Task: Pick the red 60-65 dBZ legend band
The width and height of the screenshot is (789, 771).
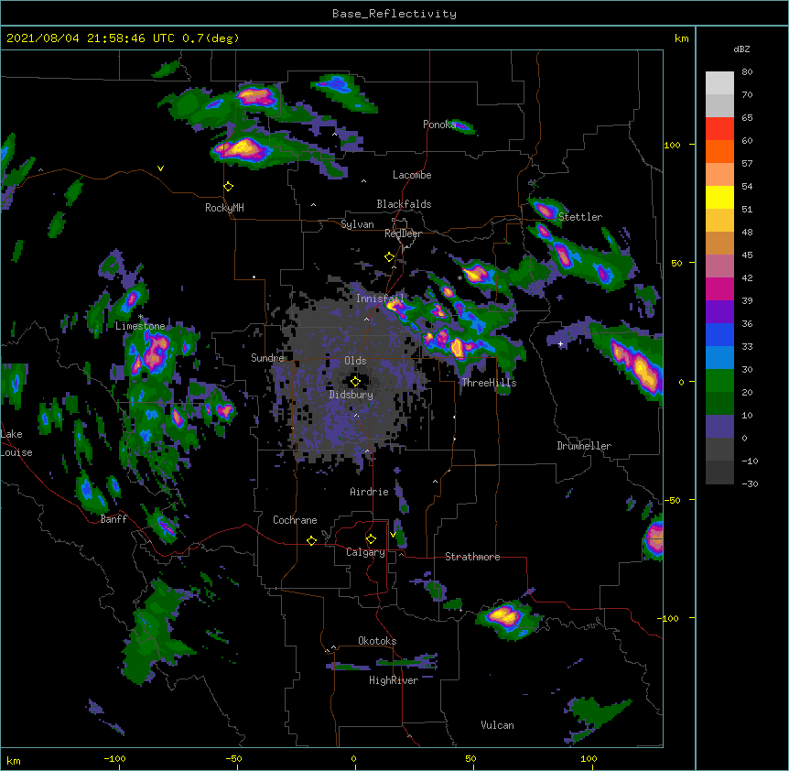Action: 719,129
